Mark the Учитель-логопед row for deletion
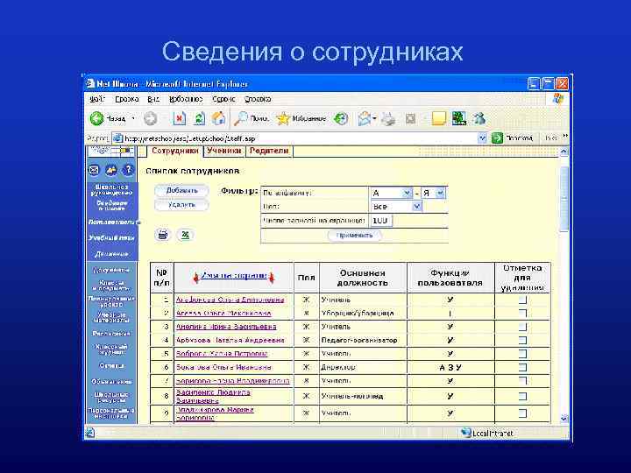631x473 pixels. pos(522,396)
